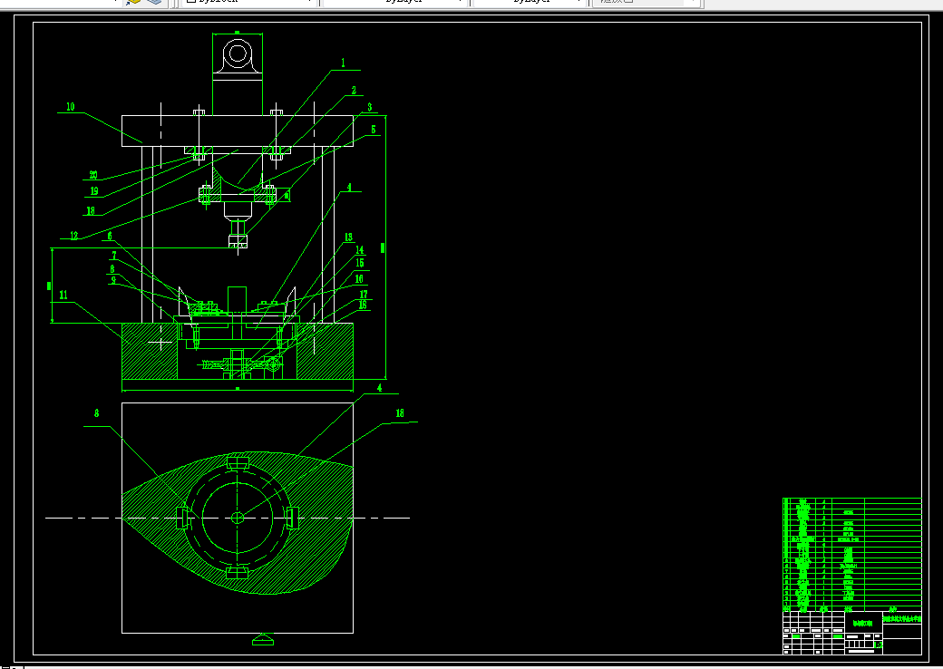Select callout 4 above the plan view

coord(379,388)
